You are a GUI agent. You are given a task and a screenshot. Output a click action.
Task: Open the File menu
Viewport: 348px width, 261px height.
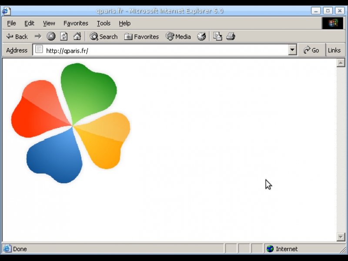11,23
